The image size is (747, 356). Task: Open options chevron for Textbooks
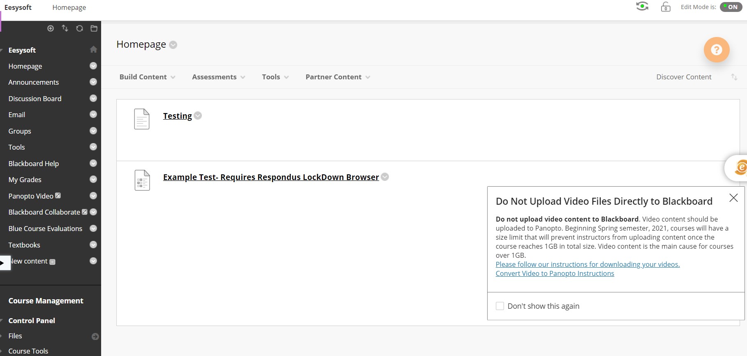pyautogui.click(x=93, y=245)
